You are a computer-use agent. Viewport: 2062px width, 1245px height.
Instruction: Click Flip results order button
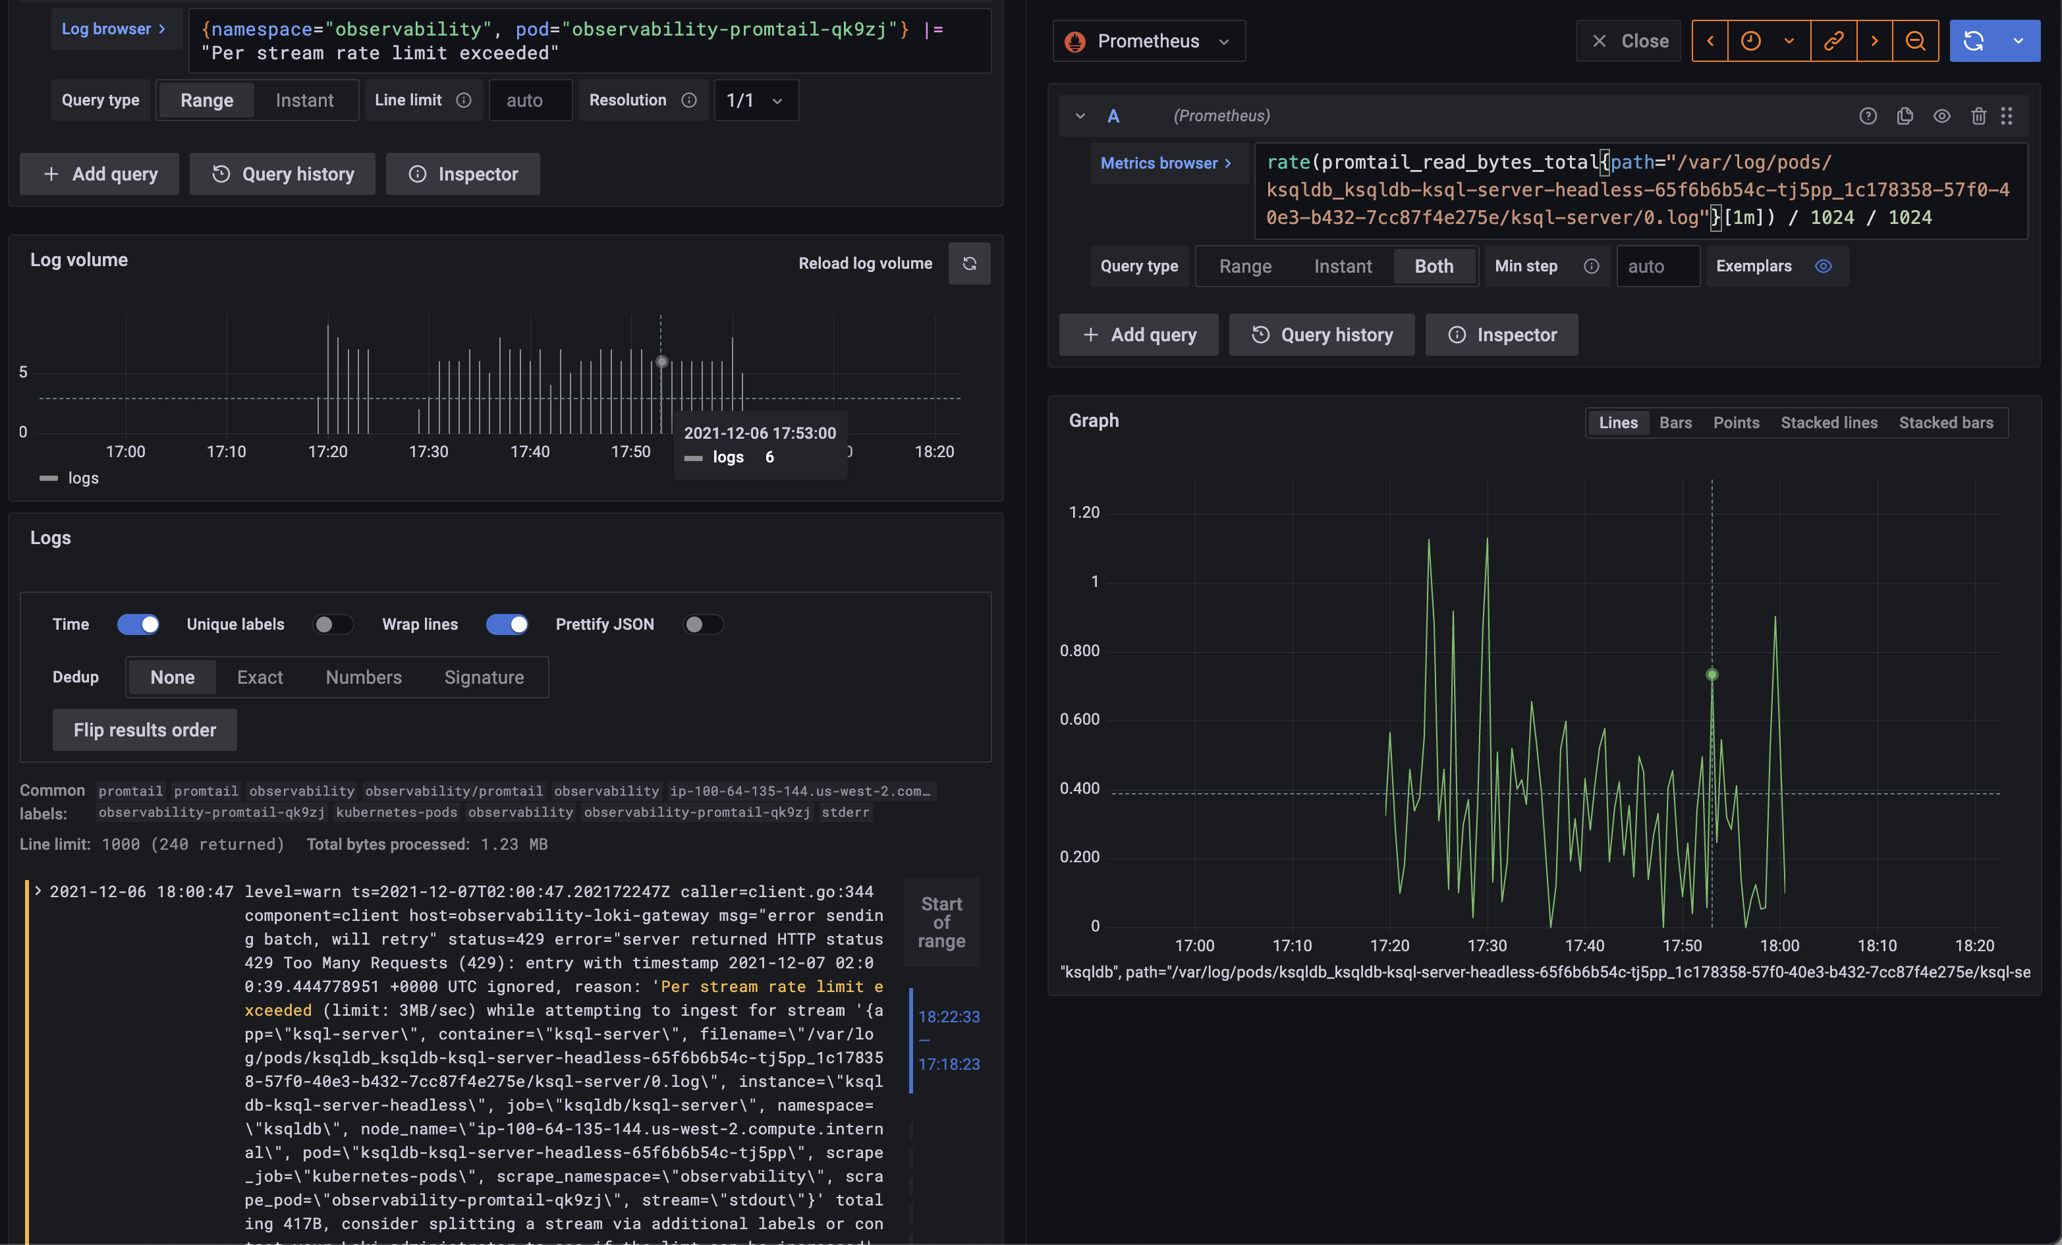pyautogui.click(x=145, y=730)
